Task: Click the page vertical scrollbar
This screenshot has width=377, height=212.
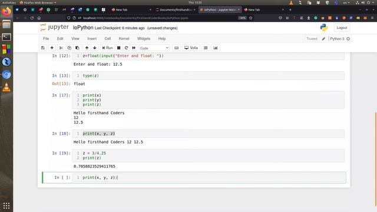Action: (376, 158)
